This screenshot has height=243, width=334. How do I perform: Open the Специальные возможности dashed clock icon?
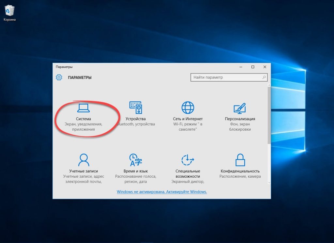click(x=188, y=160)
